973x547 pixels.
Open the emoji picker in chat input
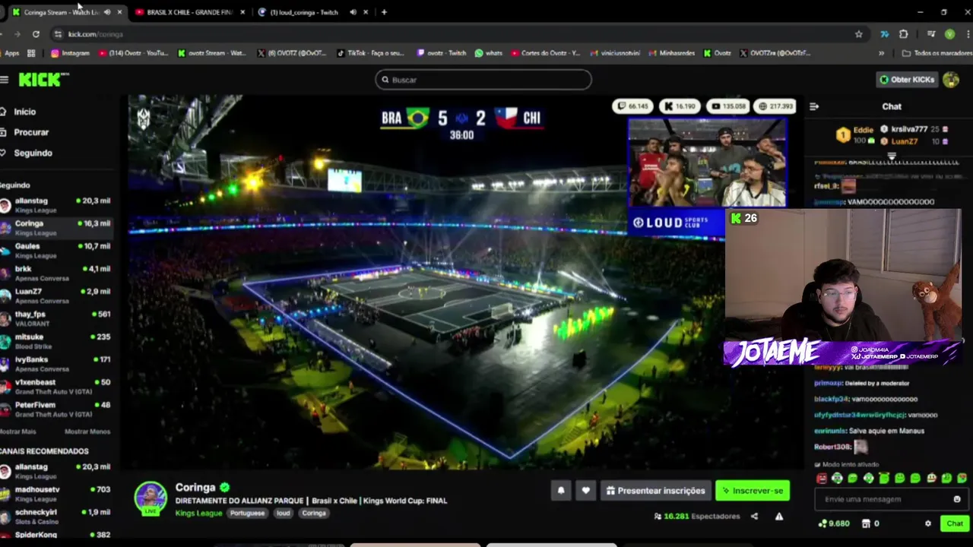point(957,499)
